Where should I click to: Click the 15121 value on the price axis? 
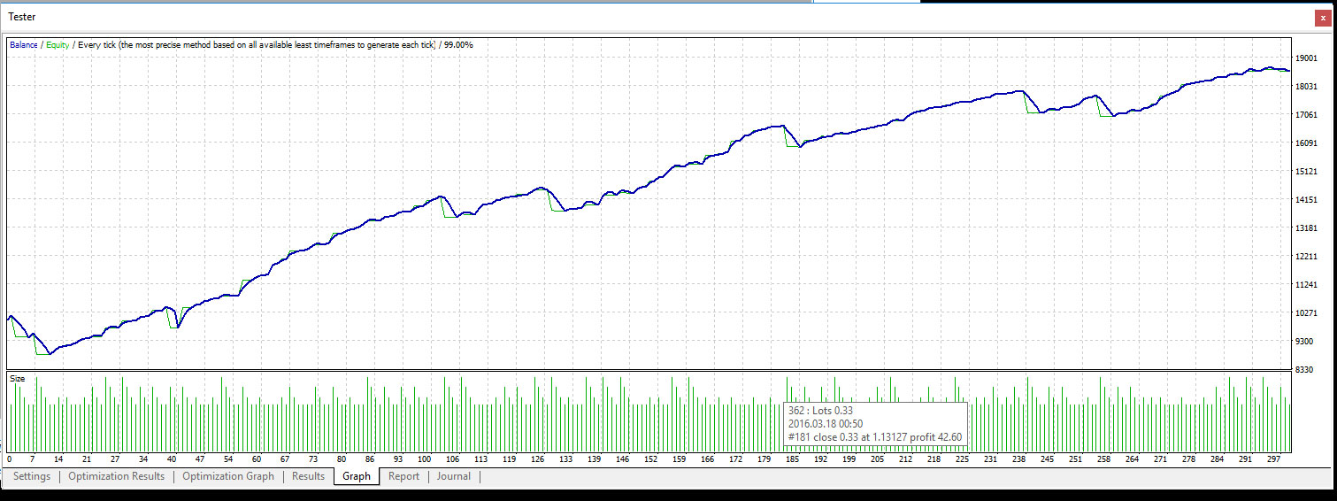tap(1307, 172)
